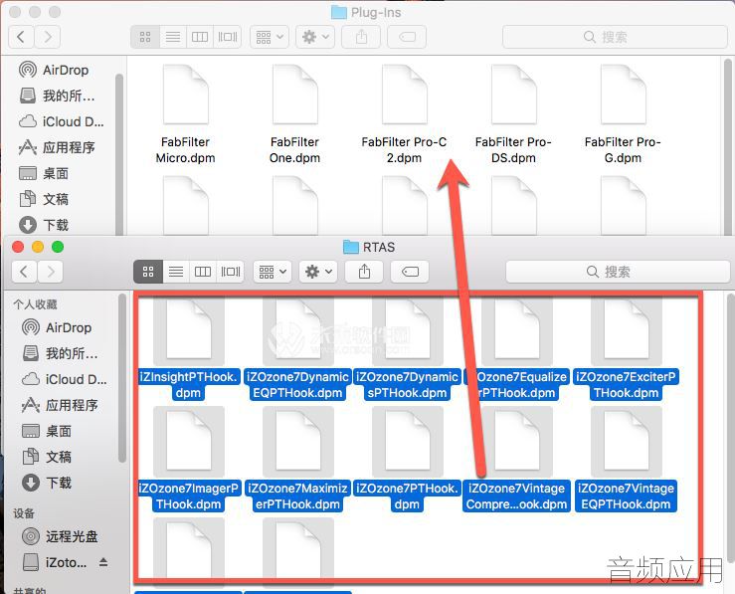
Task: Select 远程光盘 in RTAS sidebar
Action: click(x=60, y=536)
